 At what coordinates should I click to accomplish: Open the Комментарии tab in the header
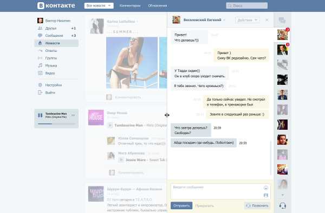(x=130, y=6)
